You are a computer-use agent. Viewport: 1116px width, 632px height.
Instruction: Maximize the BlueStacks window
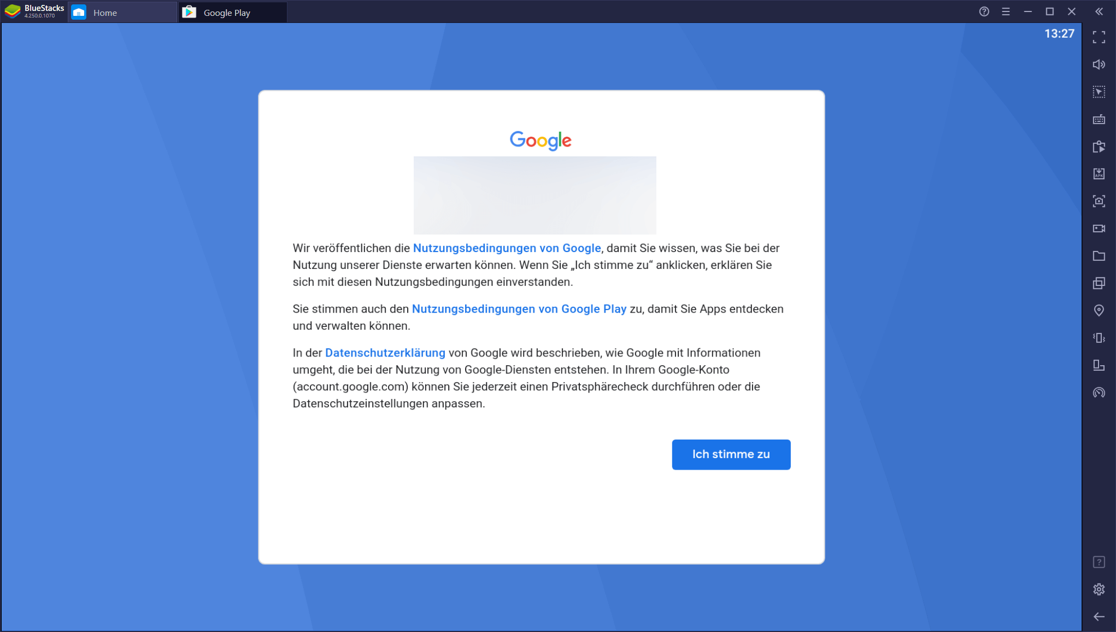coord(1049,11)
